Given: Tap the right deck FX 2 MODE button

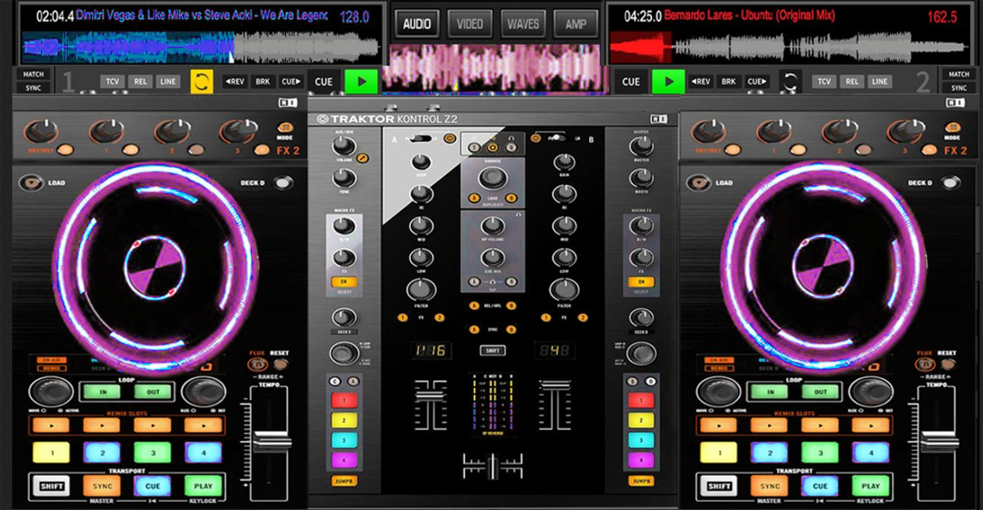Looking at the screenshot, I should pos(952,128).
